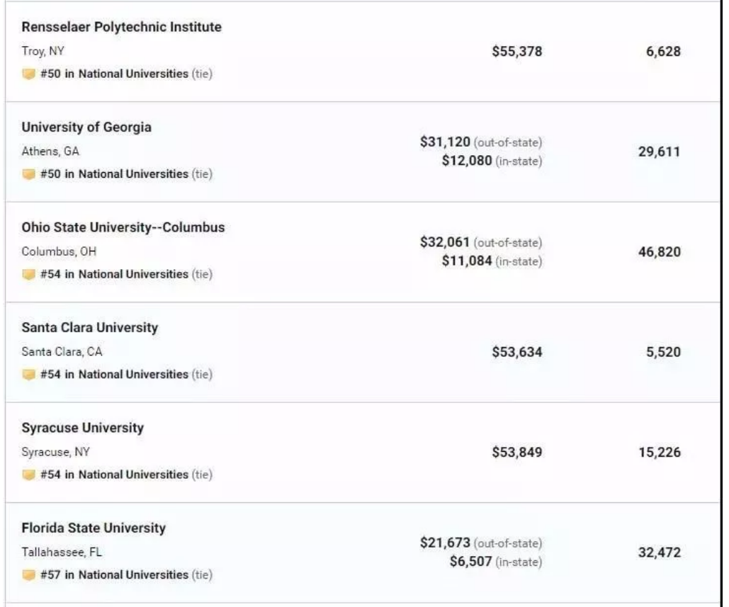729x607 pixels.
Task: Open the Syracuse University profile link
Action: tap(82, 428)
